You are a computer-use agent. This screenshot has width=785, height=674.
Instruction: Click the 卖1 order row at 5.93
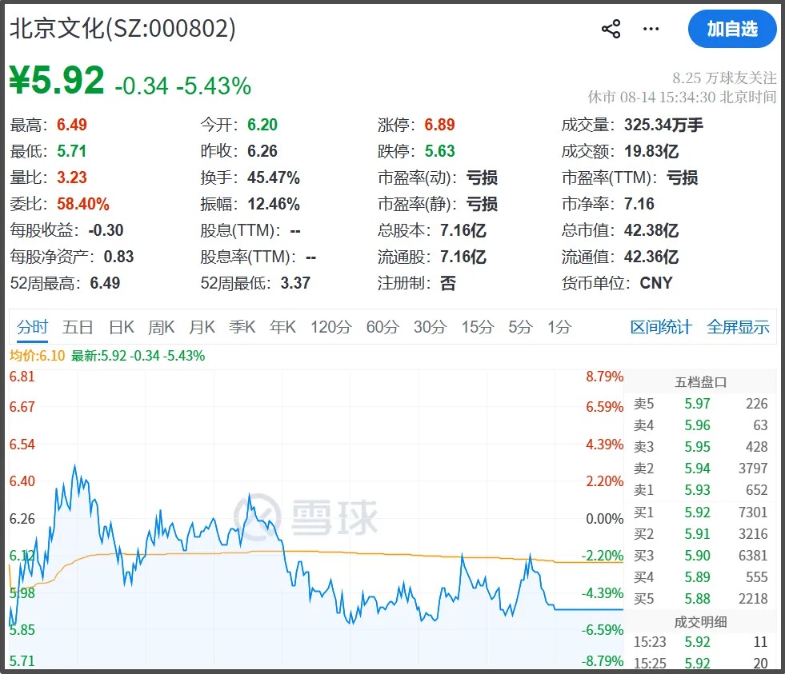pos(700,490)
